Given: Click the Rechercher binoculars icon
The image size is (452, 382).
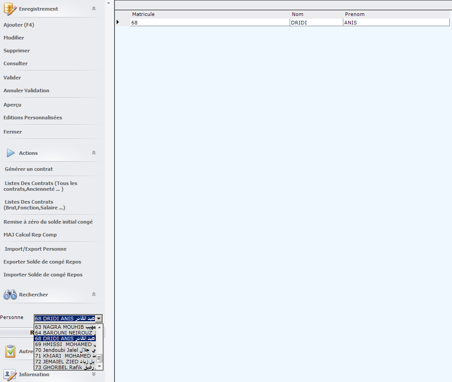Looking at the screenshot, I should tap(10, 294).
